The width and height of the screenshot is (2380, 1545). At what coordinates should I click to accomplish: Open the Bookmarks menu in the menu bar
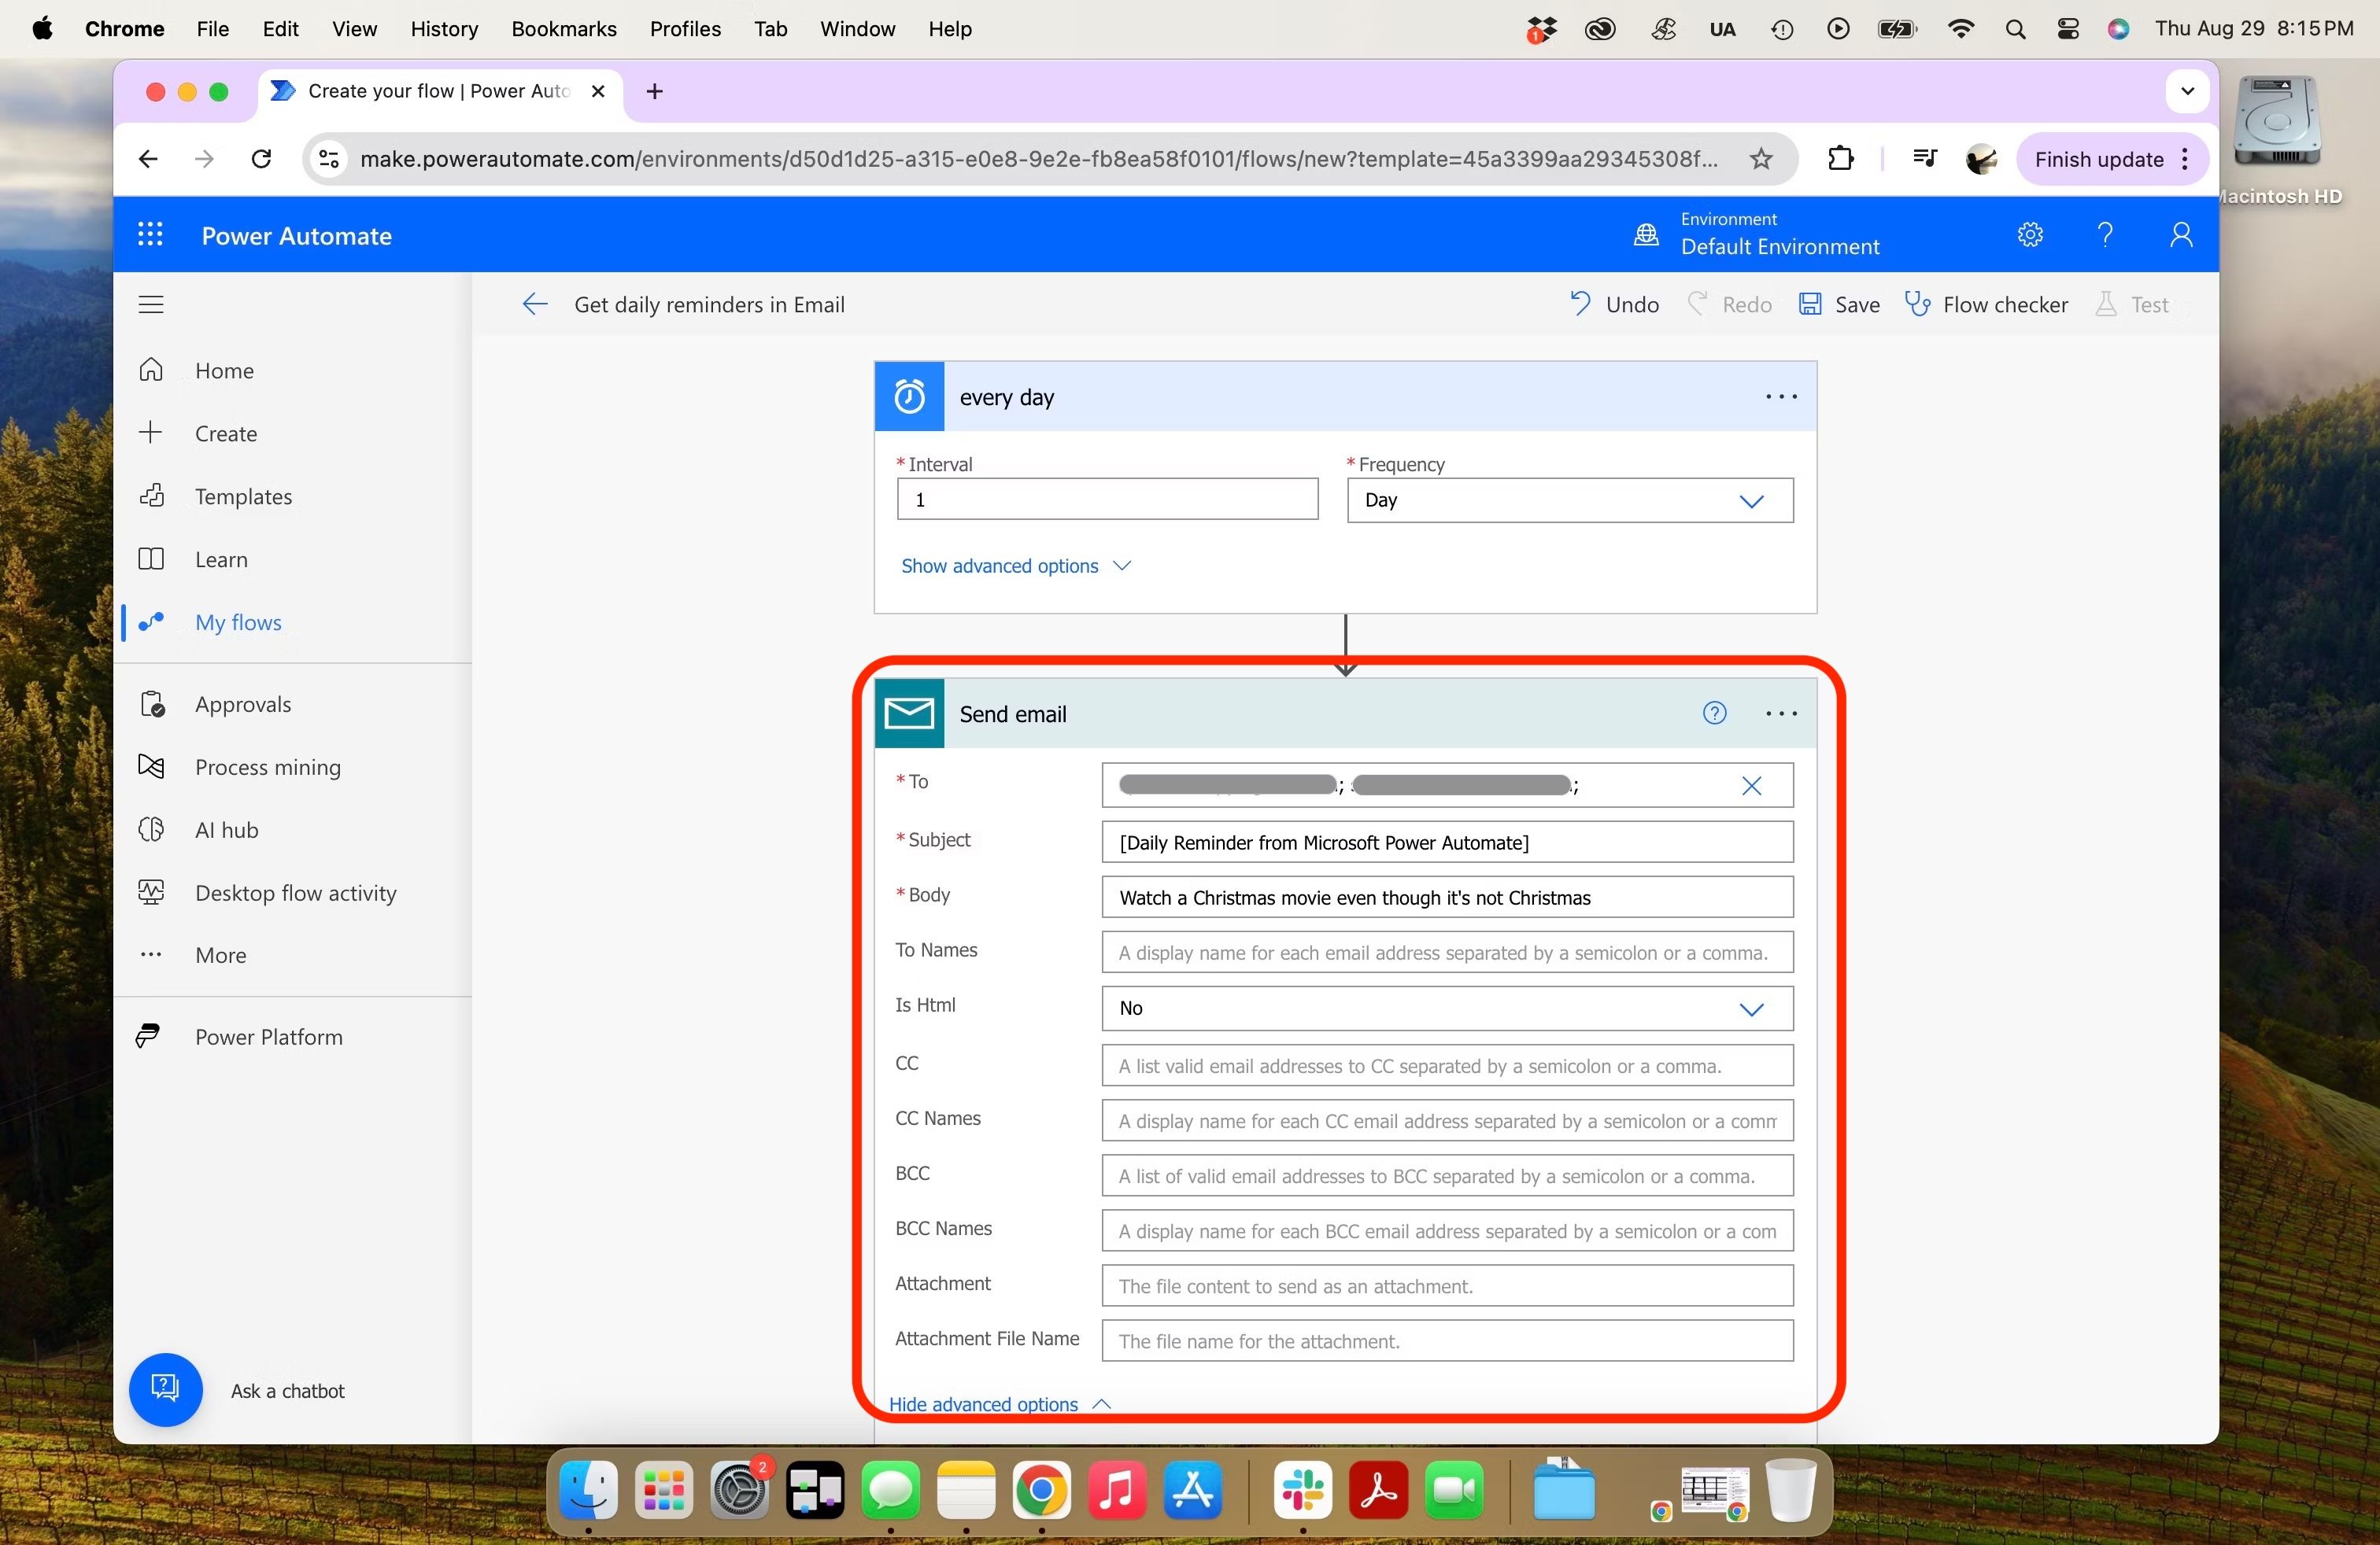pos(563,29)
